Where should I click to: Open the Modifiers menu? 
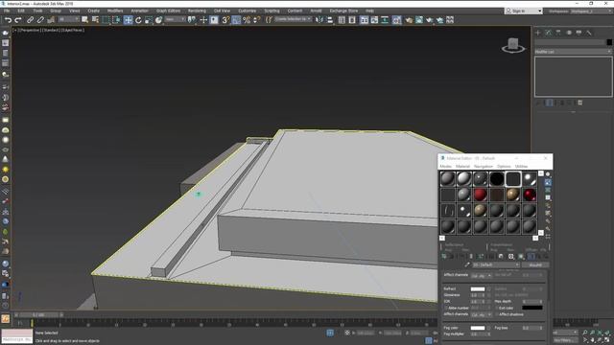(x=115, y=11)
